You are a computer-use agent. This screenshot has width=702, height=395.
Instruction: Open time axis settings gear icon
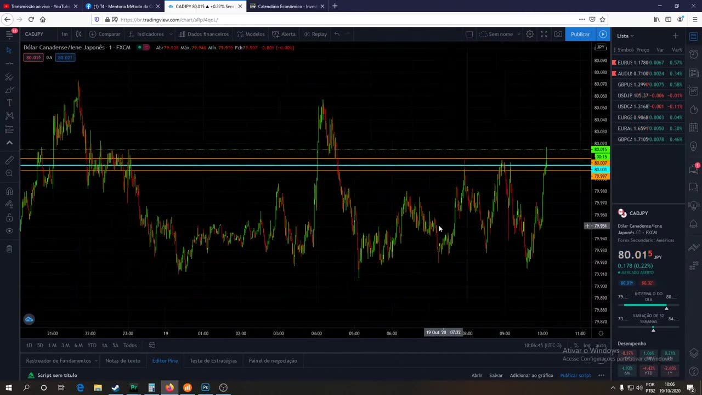pyautogui.click(x=601, y=333)
